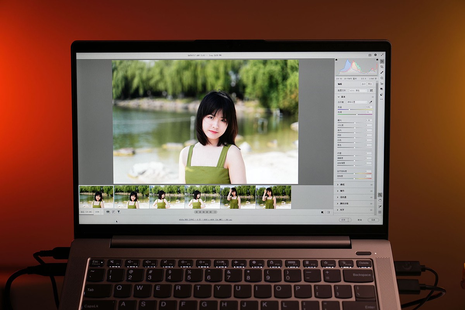This screenshot has width=465, height=310.
Task: Open the filmstrip sort icon
Action: [x=114, y=212]
